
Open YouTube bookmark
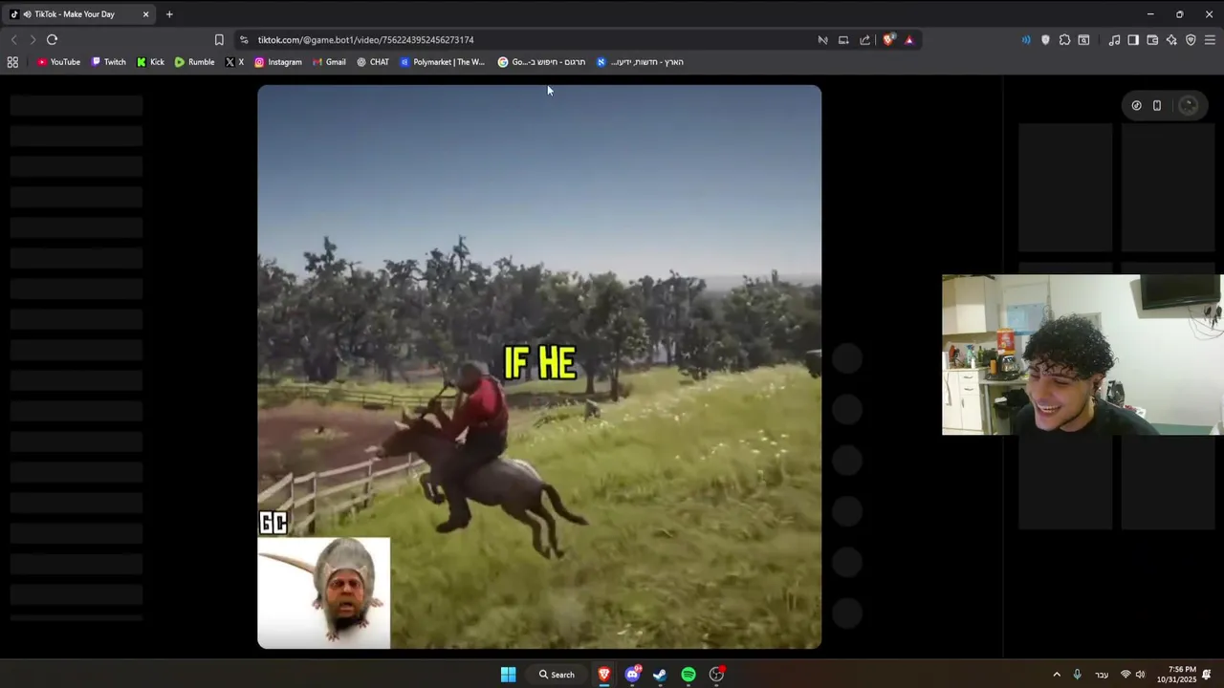pyautogui.click(x=58, y=62)
